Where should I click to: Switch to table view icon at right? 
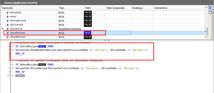click(210, 12)
